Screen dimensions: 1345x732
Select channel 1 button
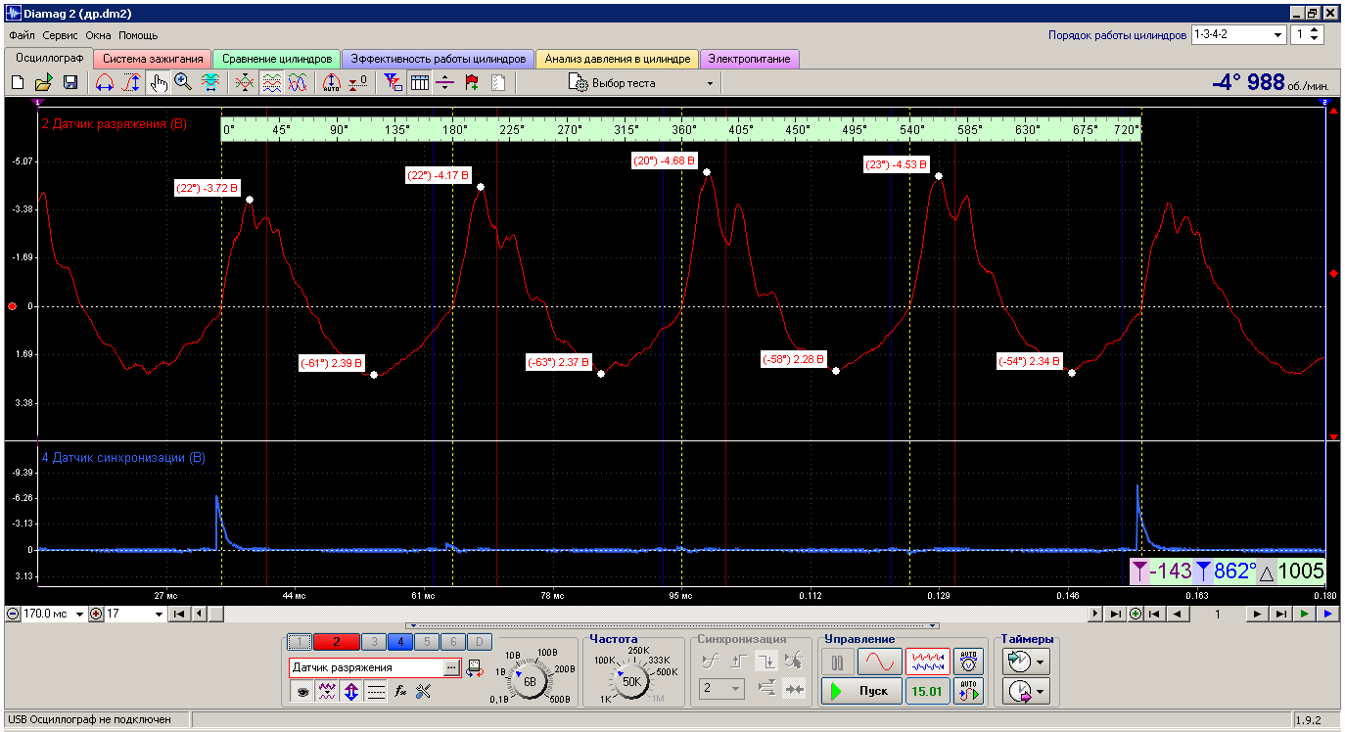301,642
